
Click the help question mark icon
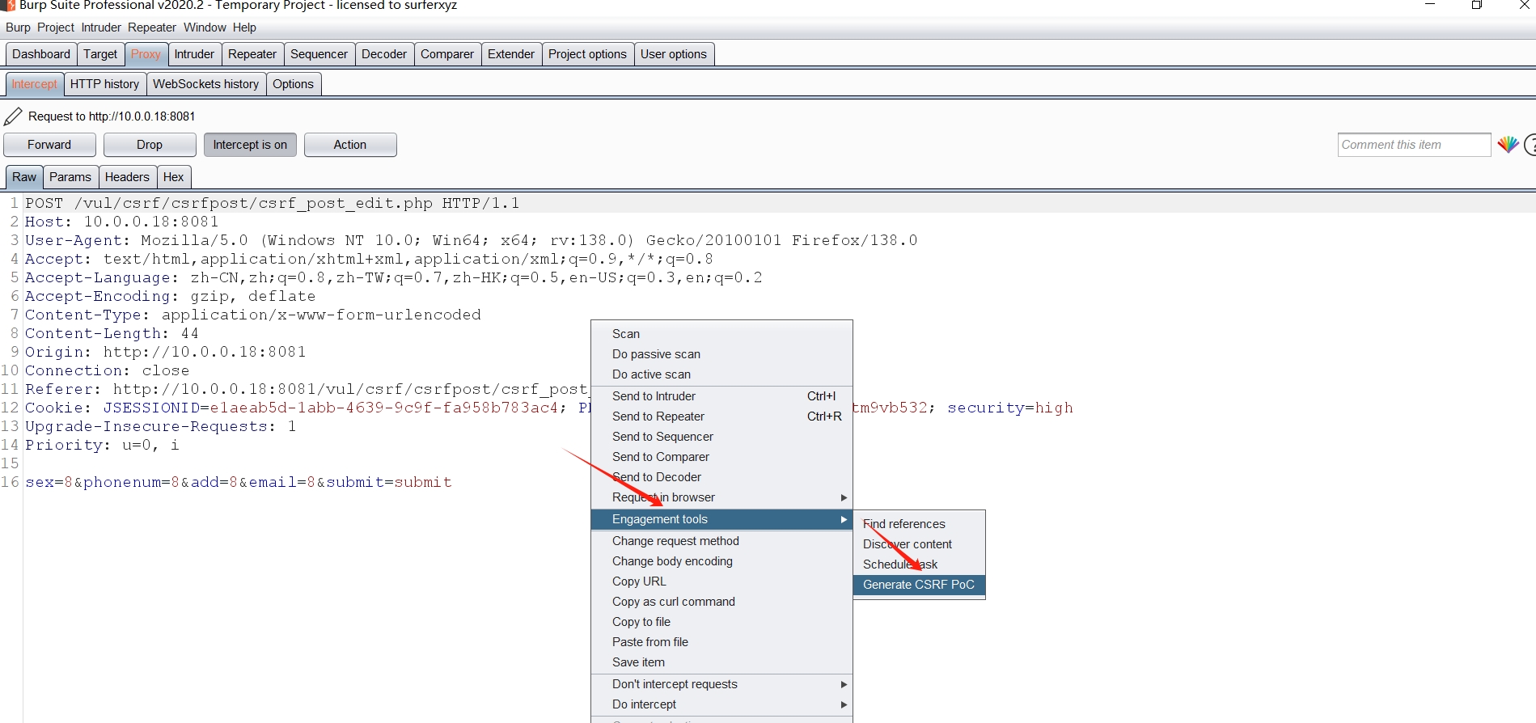pyautogui.click(x=1530, y=145)
